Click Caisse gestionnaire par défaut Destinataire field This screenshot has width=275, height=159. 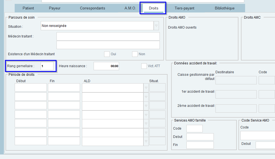pyautogui.click(x=236, y=80)
